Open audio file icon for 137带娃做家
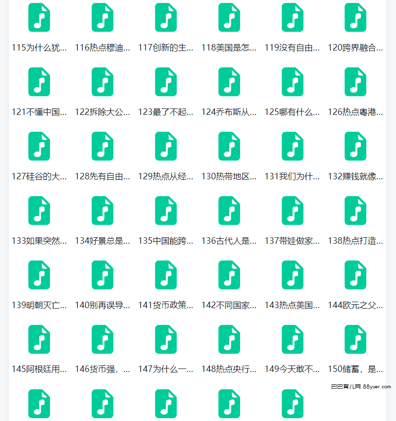The width and height of the screenshot is (396, 421). (293, 210)
